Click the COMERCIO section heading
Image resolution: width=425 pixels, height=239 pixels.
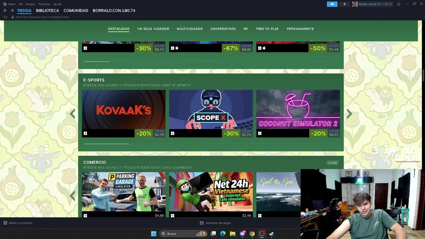click(x=95, y=162)
